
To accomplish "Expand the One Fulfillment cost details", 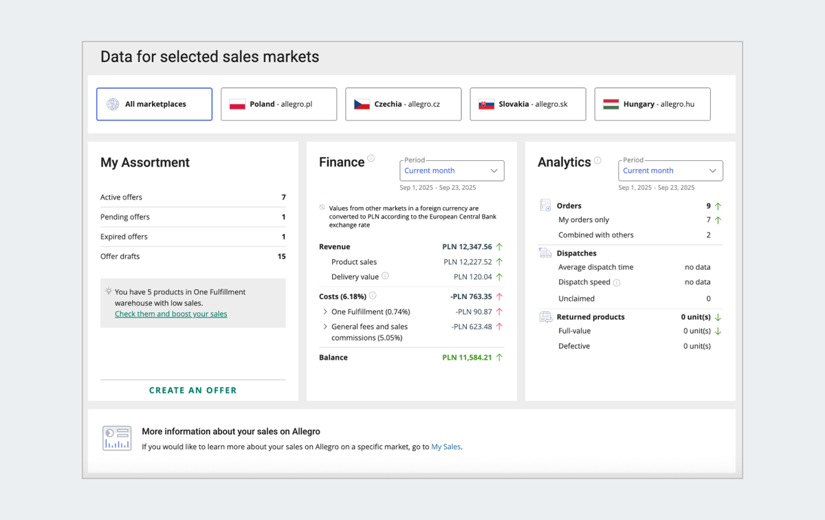I will point(324,311).
